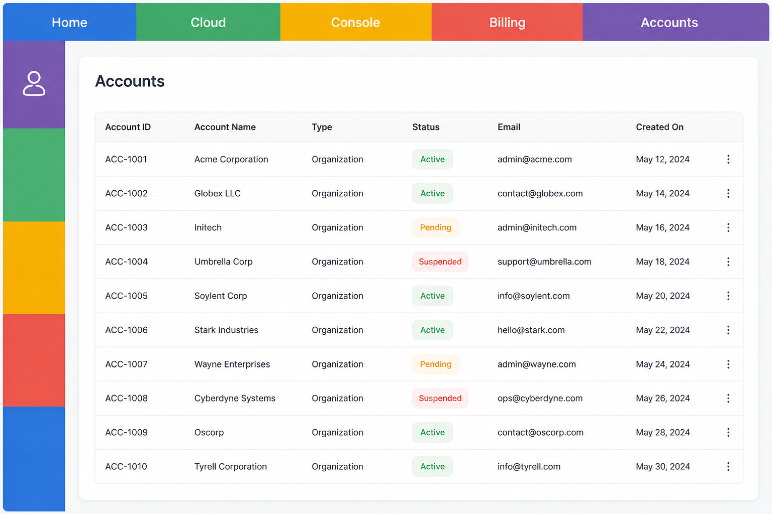Sort the table by Type header

point(322,127)
